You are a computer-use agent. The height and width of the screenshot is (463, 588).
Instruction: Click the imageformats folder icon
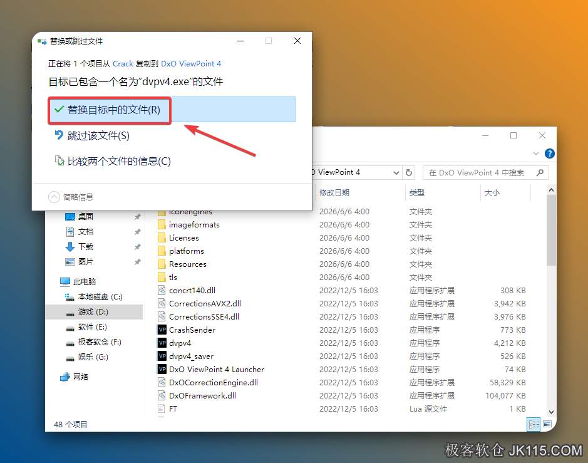(162, 225)
